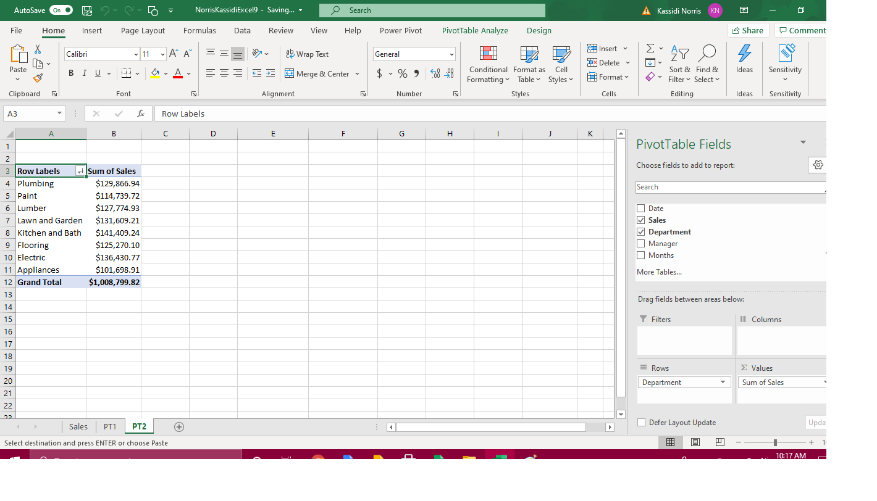Toggle Bold formatting
877x501 pixels.
tap(71, 73)
